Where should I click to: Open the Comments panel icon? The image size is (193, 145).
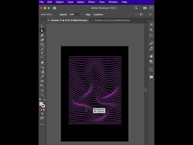pyautogui.click(x=151, y=77)
